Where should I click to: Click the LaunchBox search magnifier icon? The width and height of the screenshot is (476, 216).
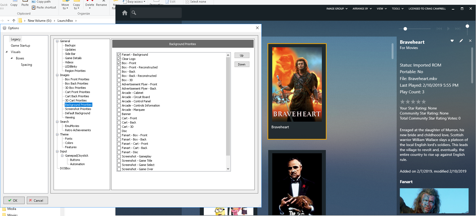click(x=134, y=13)
